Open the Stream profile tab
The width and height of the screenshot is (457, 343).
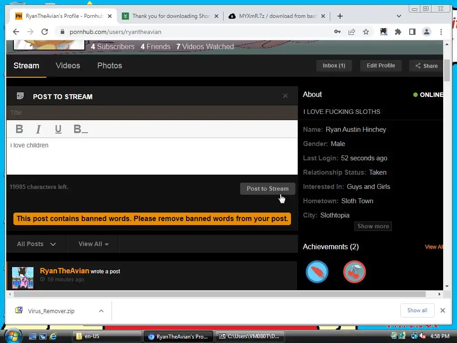point(26,66)
